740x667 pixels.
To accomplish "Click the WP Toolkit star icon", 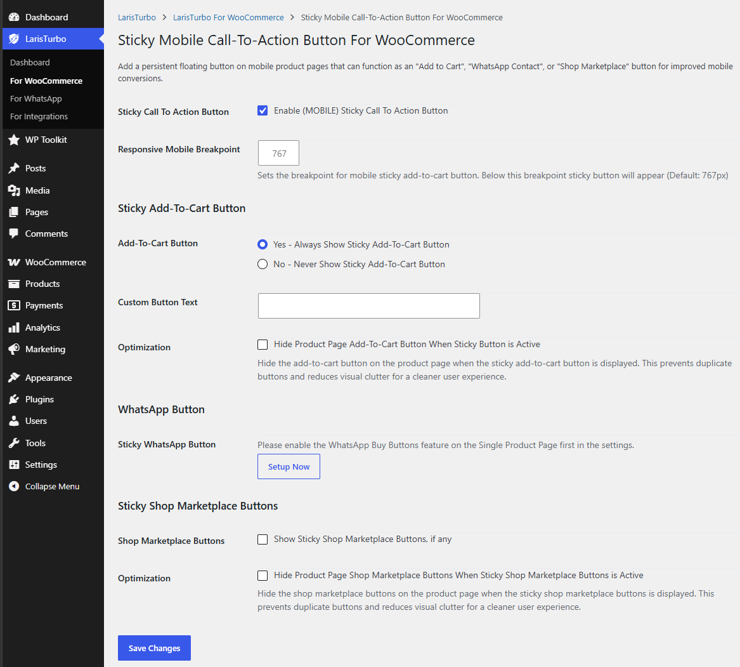I will 14,140.
